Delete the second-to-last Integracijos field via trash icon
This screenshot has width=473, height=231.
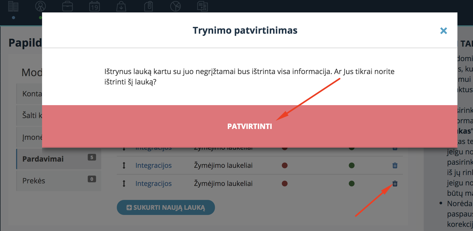pyautogui.click(x=395, y=165)
